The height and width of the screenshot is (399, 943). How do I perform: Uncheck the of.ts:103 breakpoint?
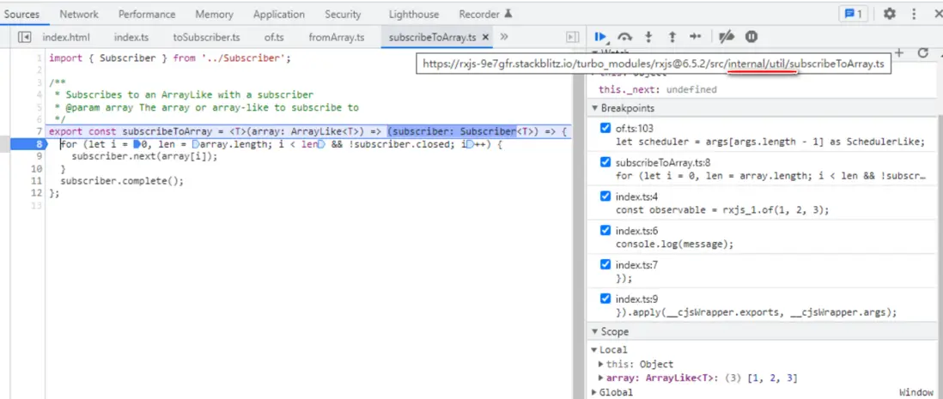pyautogui.click(x=605, y=128)
